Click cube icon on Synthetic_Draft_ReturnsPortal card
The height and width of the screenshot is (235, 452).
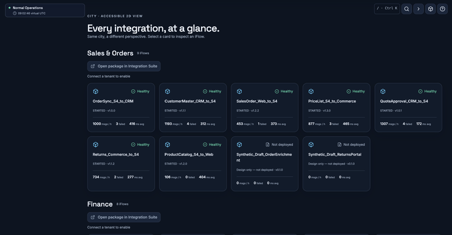tap(311, 145)
